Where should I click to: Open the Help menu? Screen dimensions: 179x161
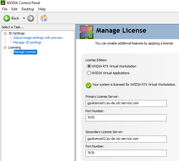pyautogui.click(x=42, y=9)
